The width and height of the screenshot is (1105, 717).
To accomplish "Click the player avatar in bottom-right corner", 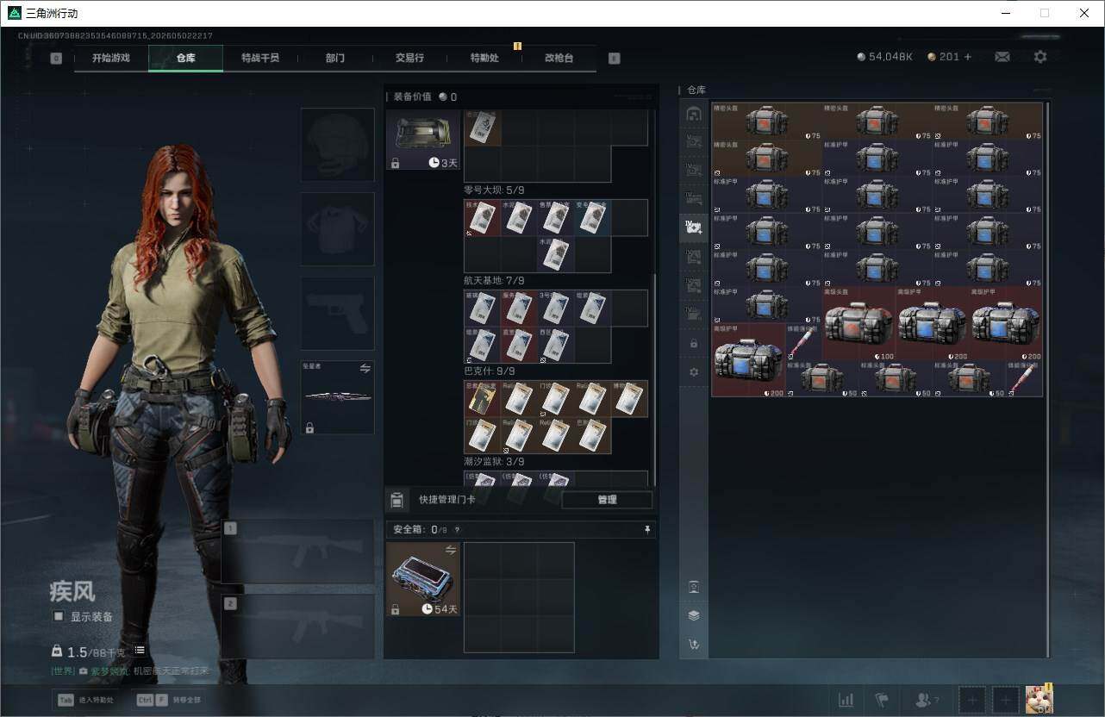I will click(x=1039, y=700).
